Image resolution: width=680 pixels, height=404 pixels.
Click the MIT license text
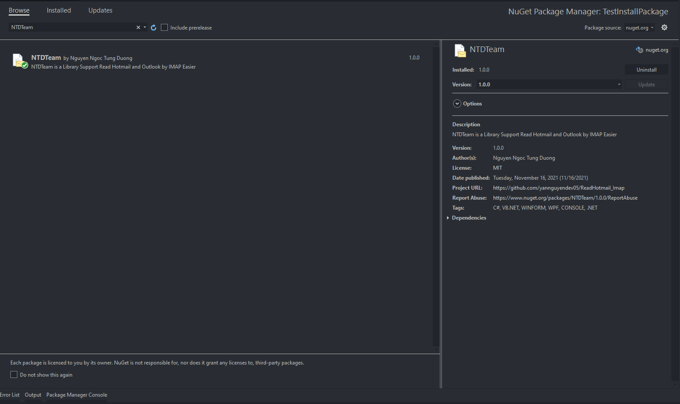[x=497, y=168]
